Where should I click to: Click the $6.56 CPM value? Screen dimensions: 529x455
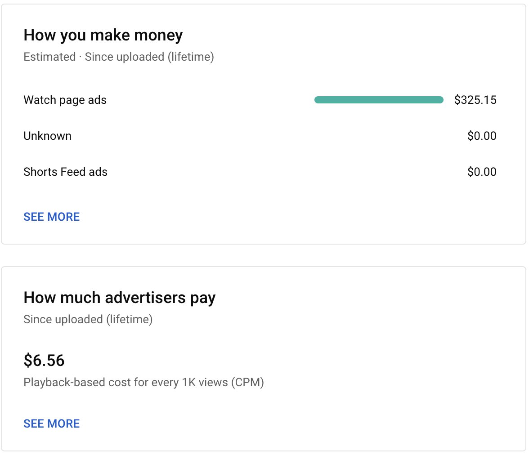click(44, 360)
